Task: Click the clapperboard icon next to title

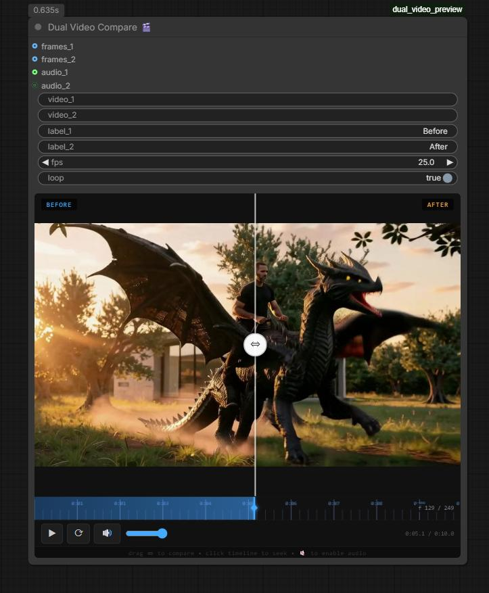Action: pos(146,27)
